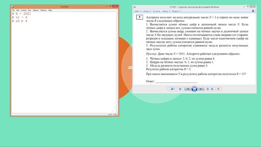
Task: Go to the next photo
Action: (201, 89)
